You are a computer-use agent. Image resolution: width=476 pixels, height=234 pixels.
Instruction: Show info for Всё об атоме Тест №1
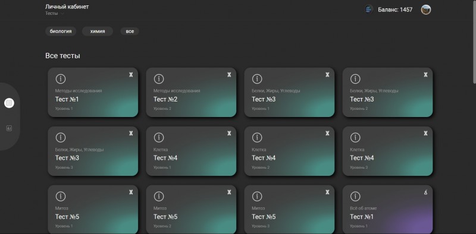pyautogui.click(x=355, y=197)
